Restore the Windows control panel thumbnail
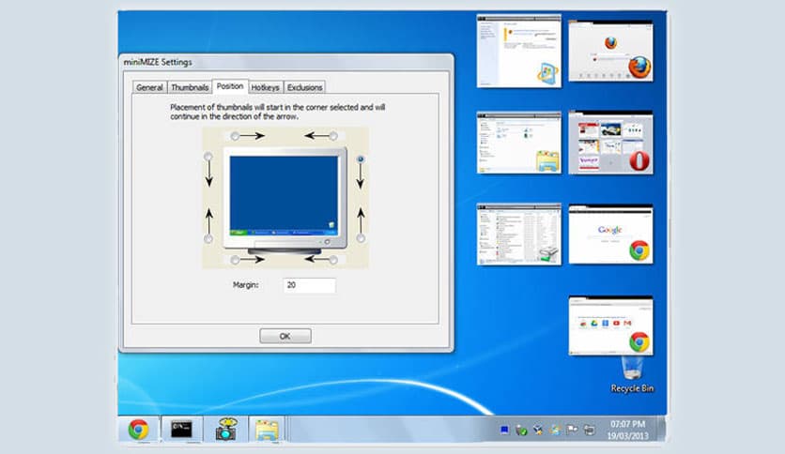 (519, 51)
